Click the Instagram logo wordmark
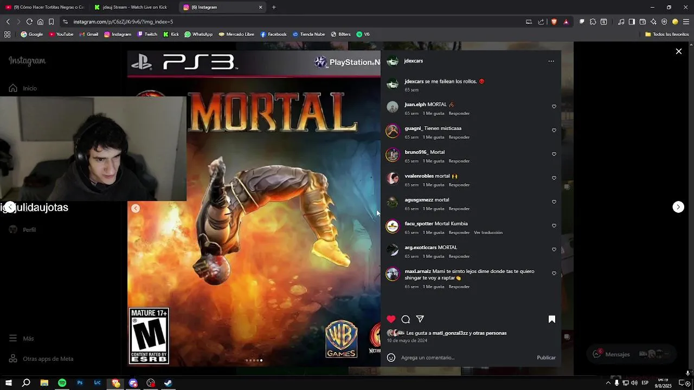The image size is (694, 390). [27, 61]
